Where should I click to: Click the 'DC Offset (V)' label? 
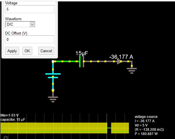16,33
